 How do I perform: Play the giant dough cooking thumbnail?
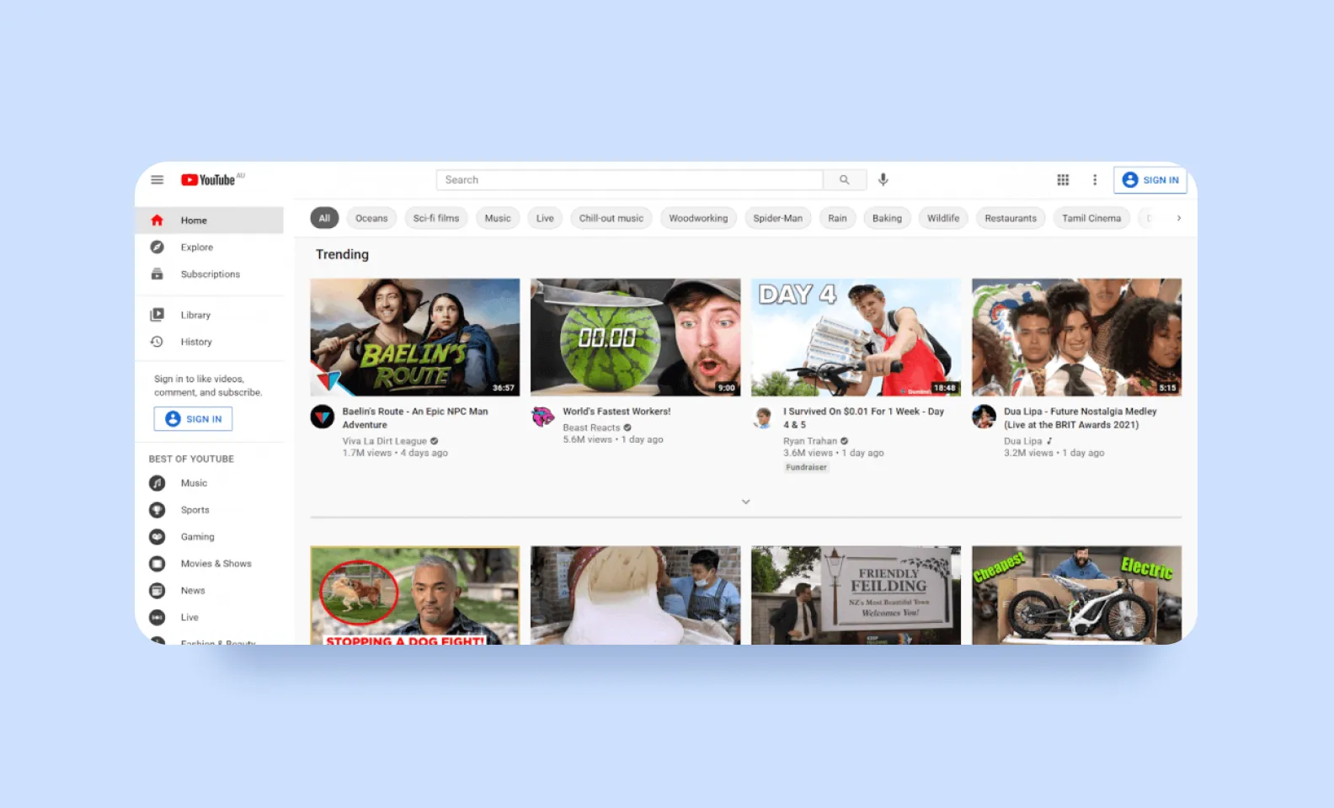(x=636, y=596)
